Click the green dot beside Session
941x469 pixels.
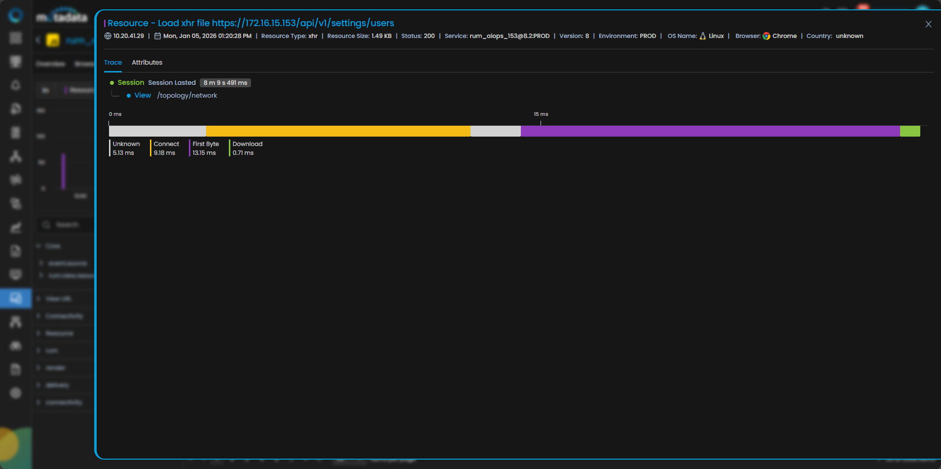pos(112,83)
